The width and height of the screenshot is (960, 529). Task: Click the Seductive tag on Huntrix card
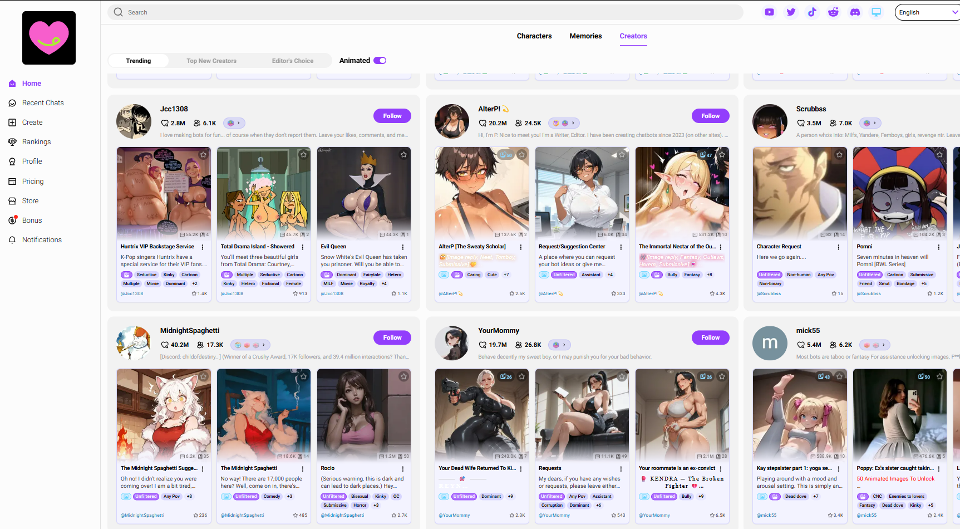[x=147, y=275]
